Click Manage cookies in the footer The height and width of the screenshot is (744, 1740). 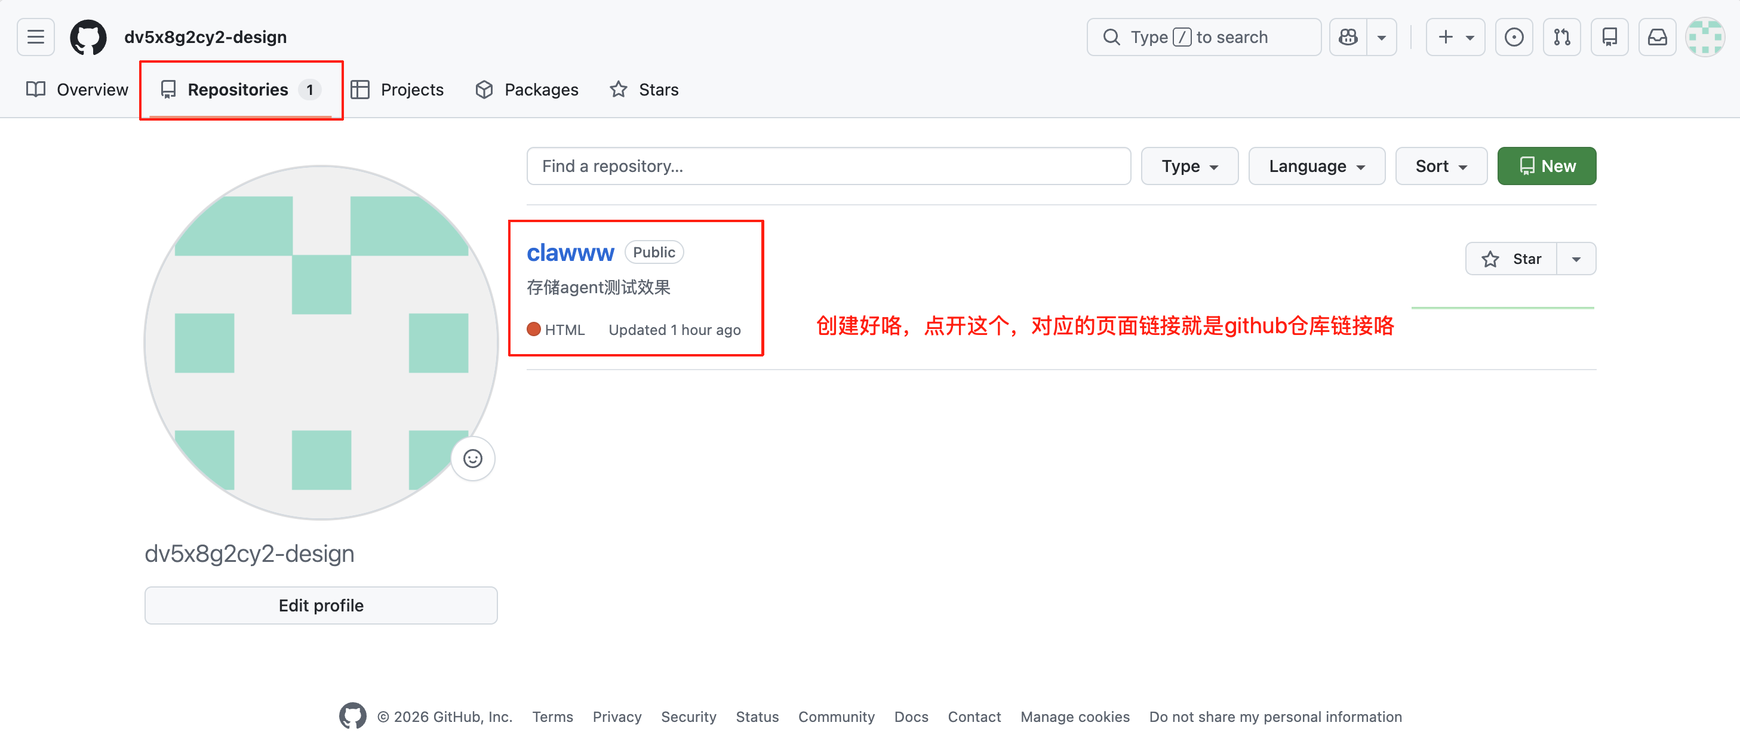click(1075, 717)
